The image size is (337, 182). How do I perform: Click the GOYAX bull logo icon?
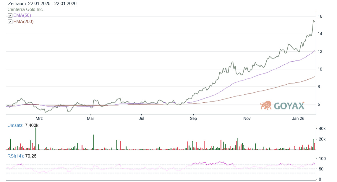[x=266, y=105]
